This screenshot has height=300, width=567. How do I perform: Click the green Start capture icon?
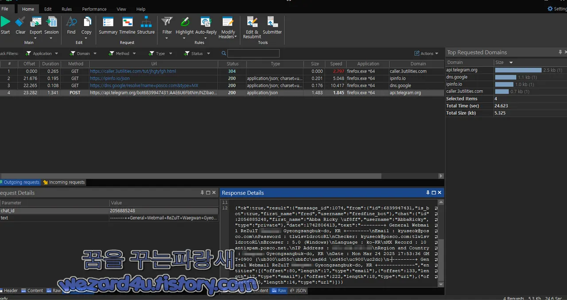click(x=5, y=22)
